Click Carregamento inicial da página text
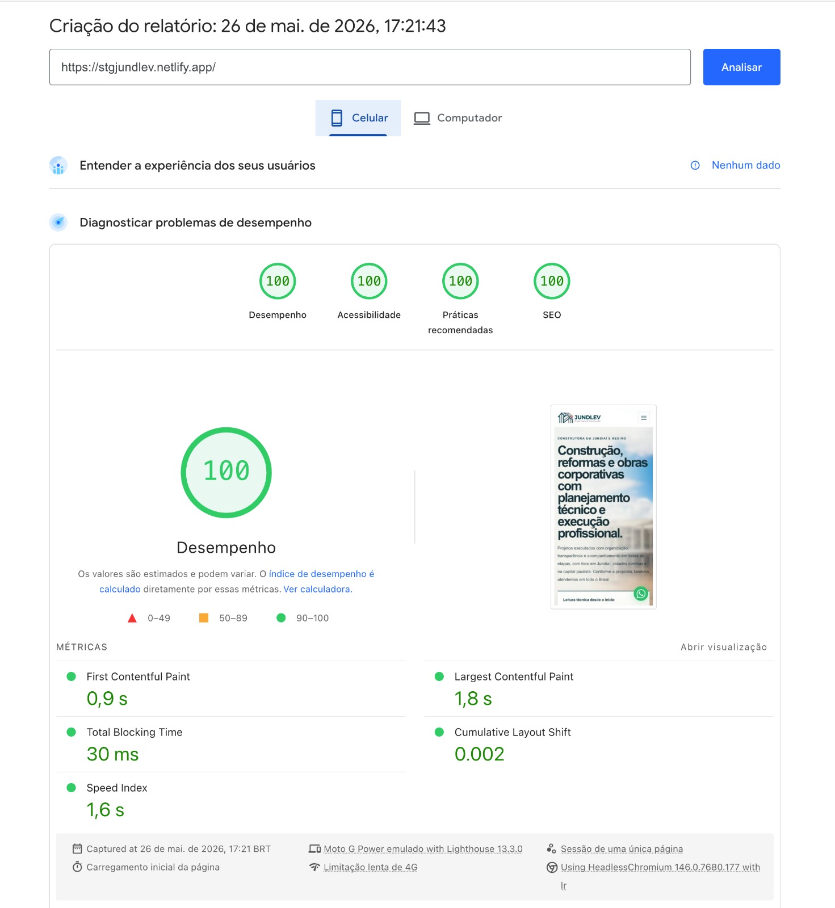Image resolution: width=835 pixels, height=908 pixels. (x=153, y=867)
